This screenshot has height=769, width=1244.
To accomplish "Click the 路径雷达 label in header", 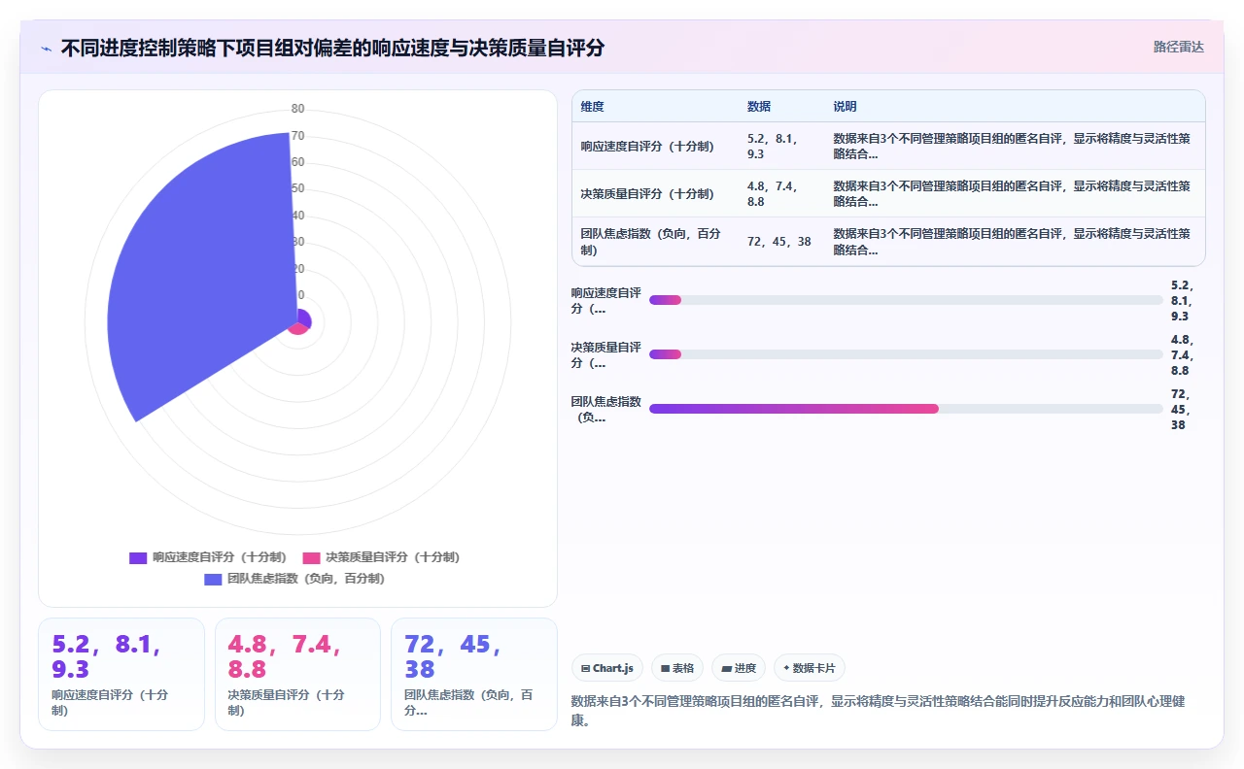I will point(1178,47).
